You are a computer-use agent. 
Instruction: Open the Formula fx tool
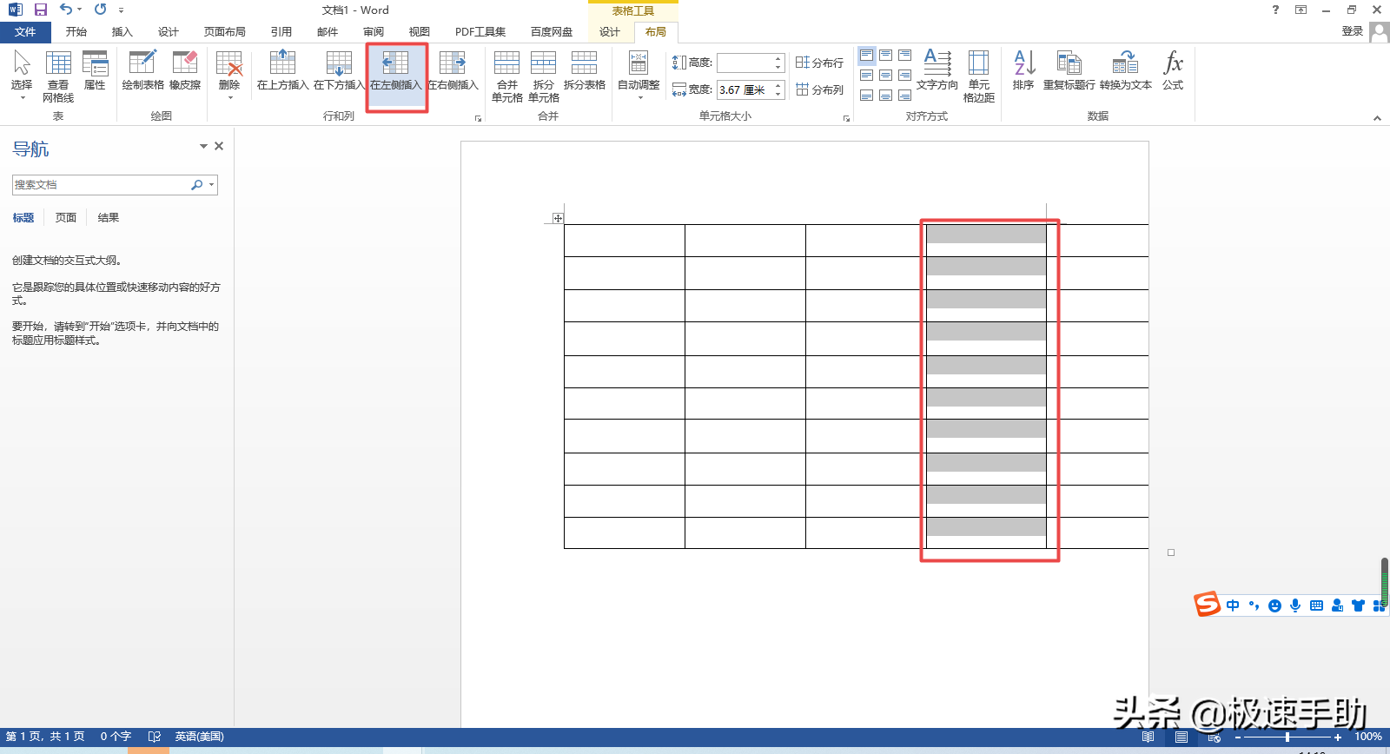pyautogui.click(x=1173, y=71)
